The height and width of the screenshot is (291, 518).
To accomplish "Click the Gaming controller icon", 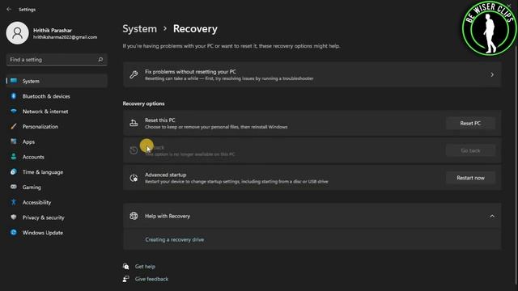I will (x=14, y=187).
